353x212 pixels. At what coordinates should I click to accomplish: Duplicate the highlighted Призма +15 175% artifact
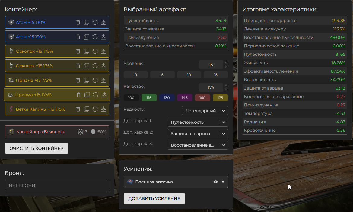[87, 95]
